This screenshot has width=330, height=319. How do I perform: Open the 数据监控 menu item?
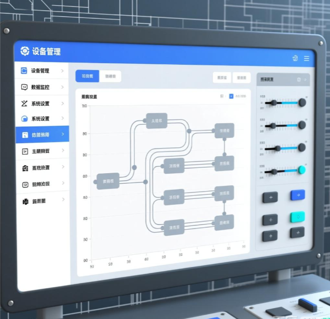click(42, 87)
